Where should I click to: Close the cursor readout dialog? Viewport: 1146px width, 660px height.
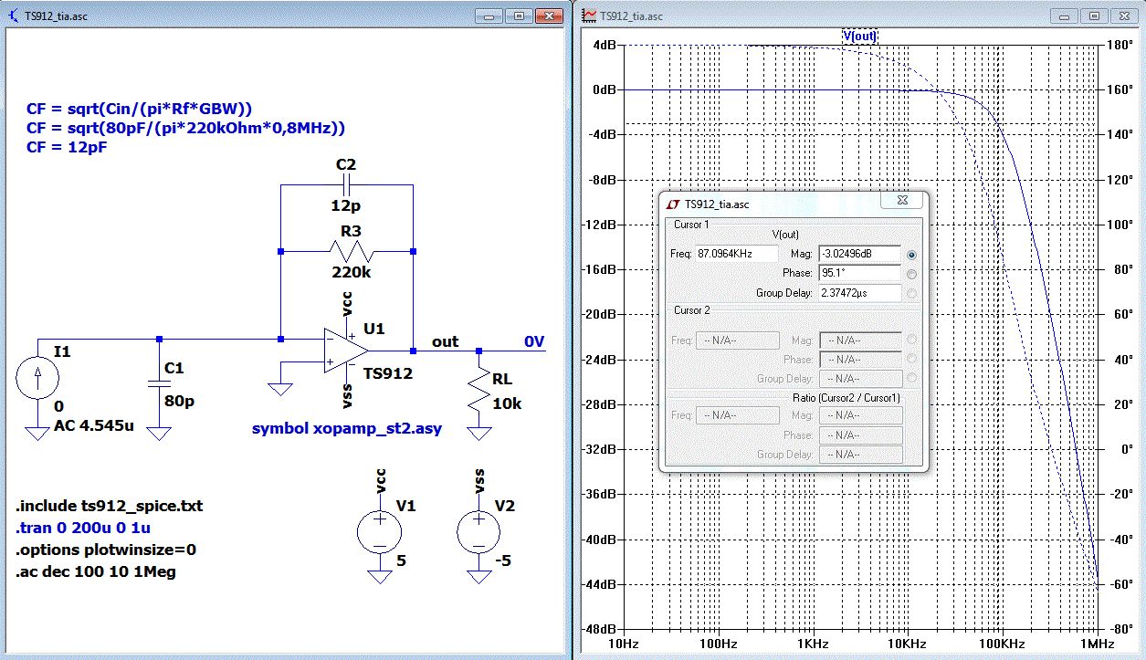(x=901, y=200)
